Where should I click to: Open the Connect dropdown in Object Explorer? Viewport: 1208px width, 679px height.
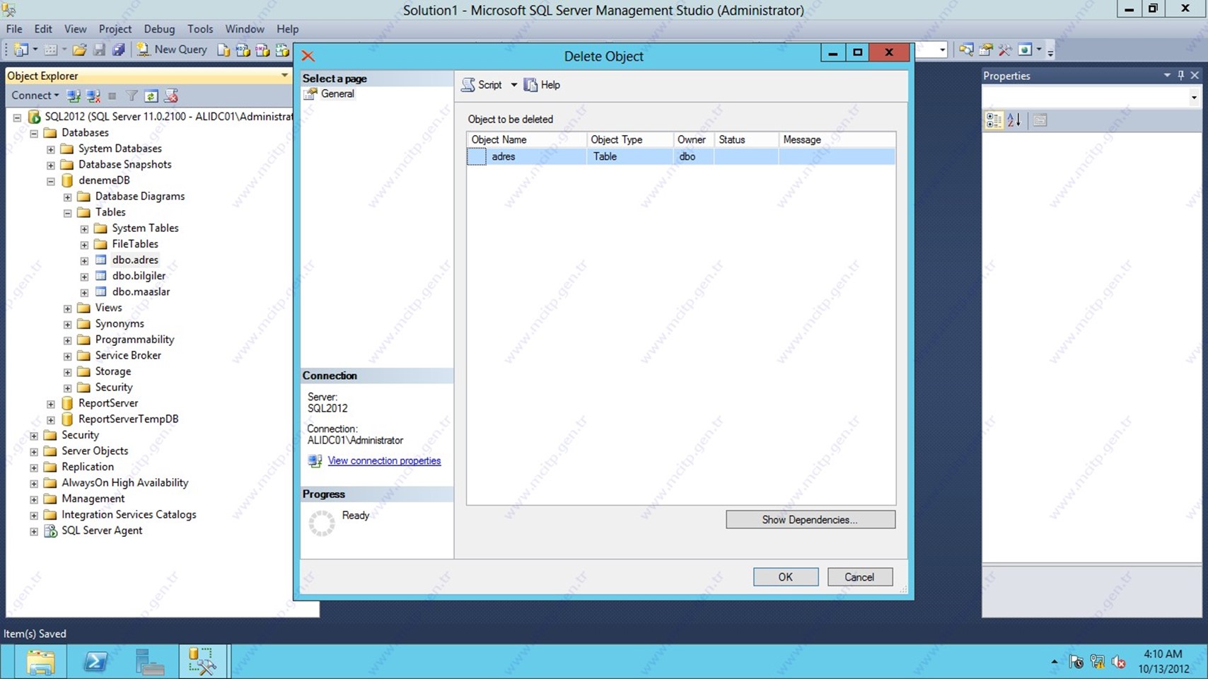[35, 95]
